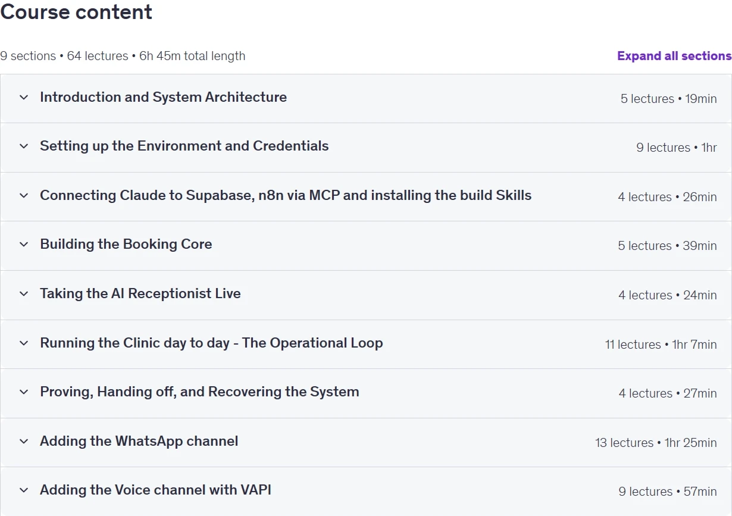Select Building the Booking Core title

coord(126,244)
